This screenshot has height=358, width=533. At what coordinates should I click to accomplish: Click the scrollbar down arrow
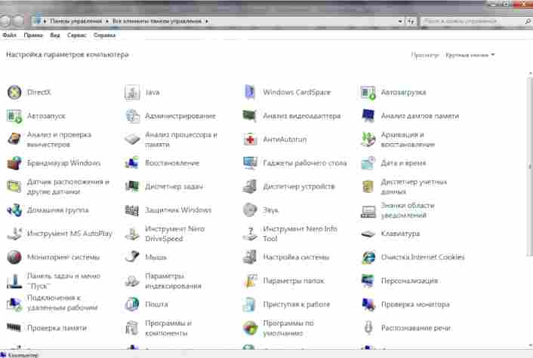pos(530,345)
